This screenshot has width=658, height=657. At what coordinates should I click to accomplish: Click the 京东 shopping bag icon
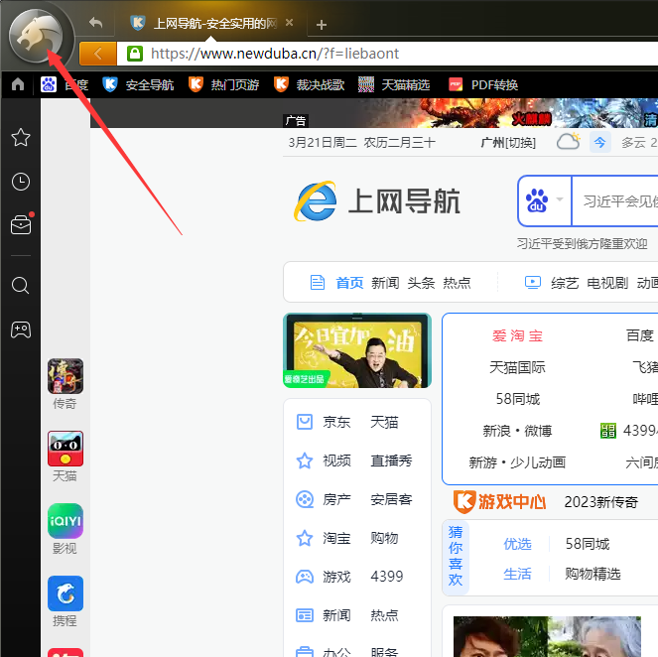tap(305, 422)
